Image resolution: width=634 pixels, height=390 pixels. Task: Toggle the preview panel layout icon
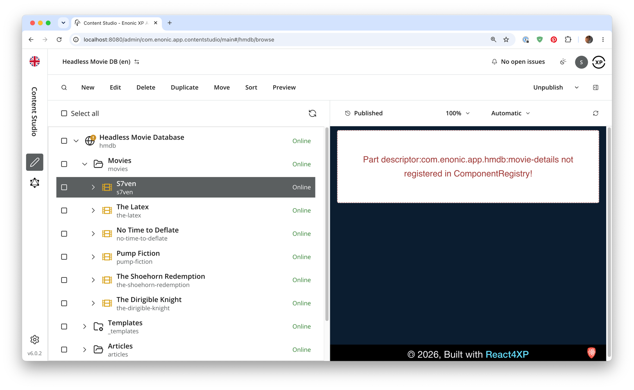(596, 88)
